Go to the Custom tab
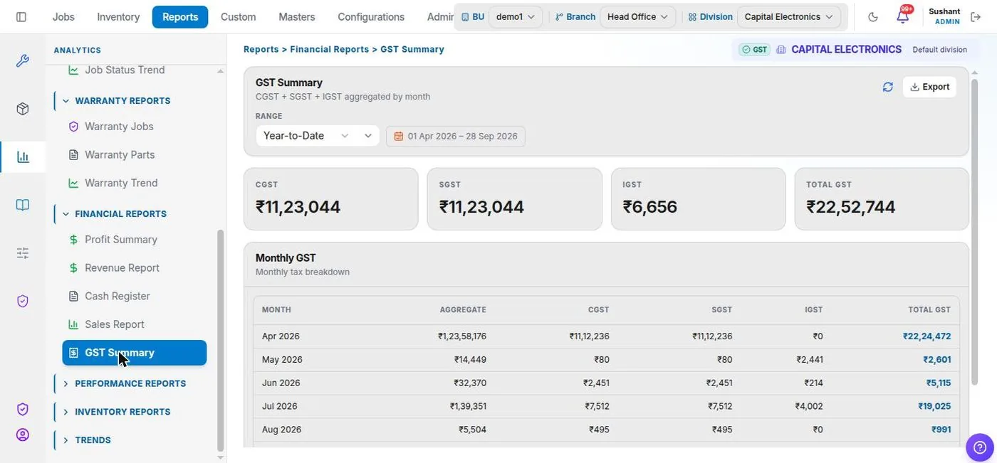Viewport: 997px width, 463px height. click(x=238, y=17)
